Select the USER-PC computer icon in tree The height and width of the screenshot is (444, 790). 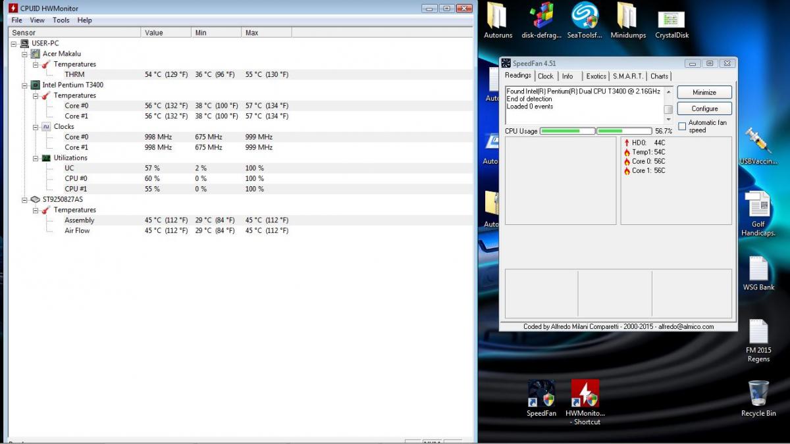(x=25, y=43)
